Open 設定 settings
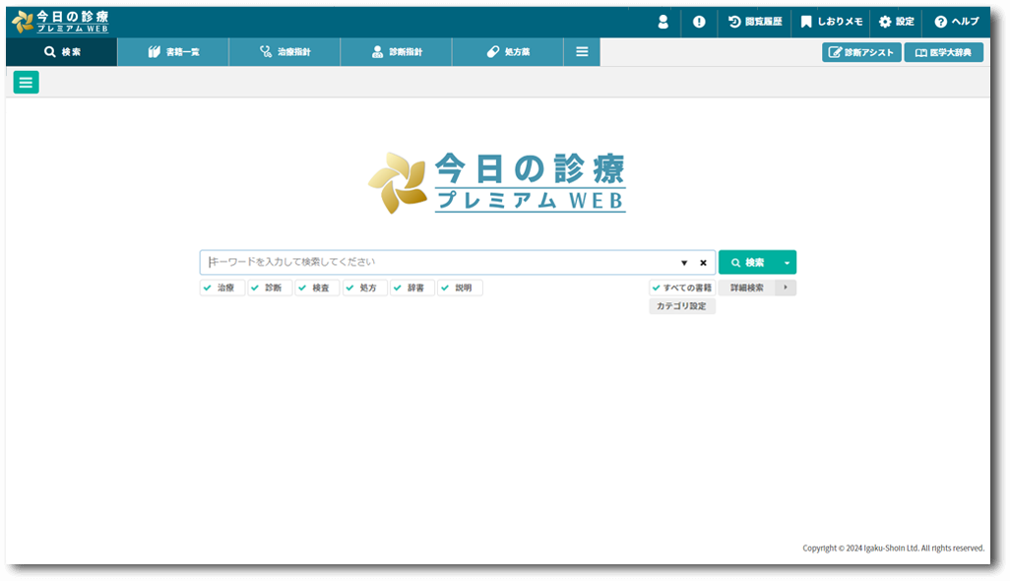This screenshot has height=581, width=1010. (x=896, y=22)
